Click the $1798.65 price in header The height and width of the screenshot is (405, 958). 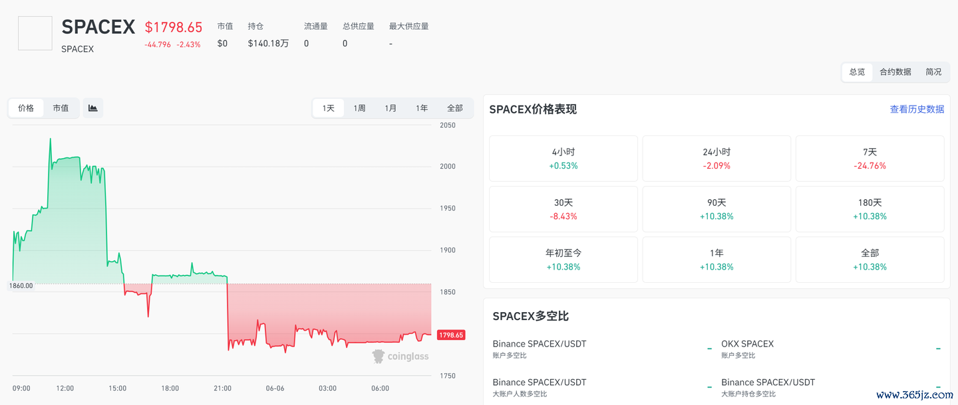(174, 27)
